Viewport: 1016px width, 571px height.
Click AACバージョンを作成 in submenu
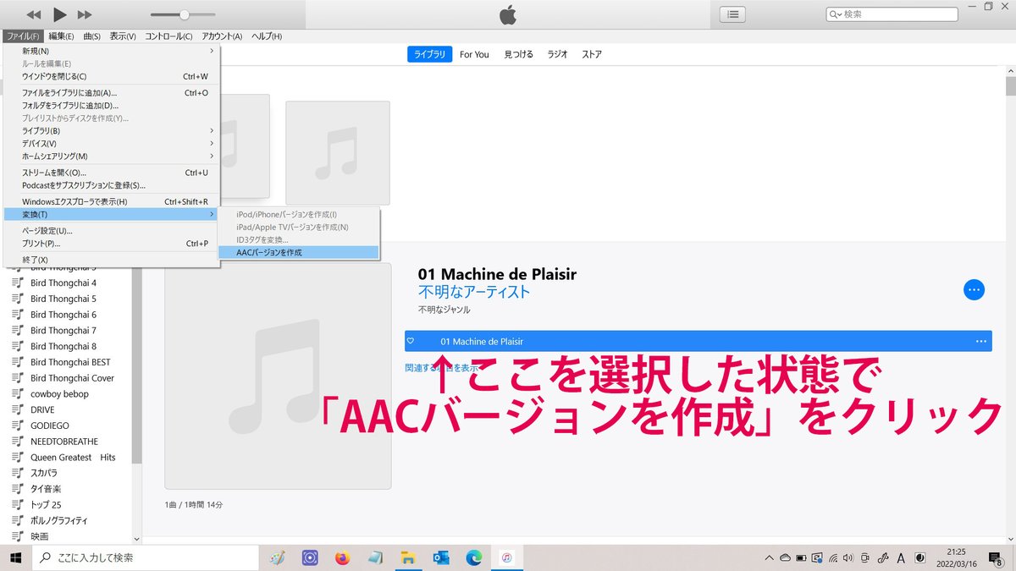(298, 252)
